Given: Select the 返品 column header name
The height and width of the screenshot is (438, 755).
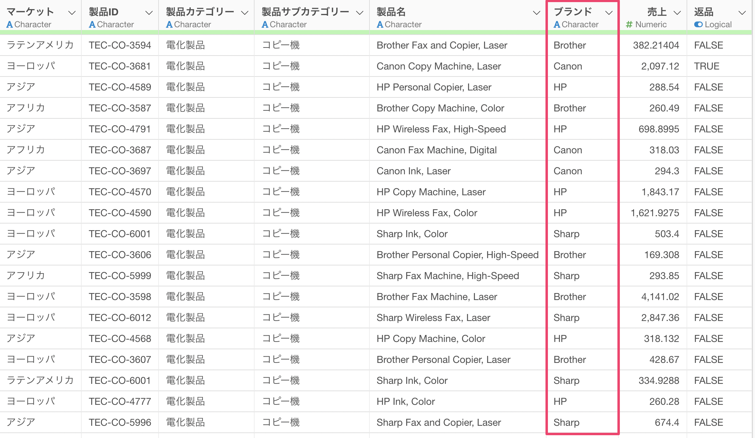Looking at the screenshot, I should coord(704,12).
